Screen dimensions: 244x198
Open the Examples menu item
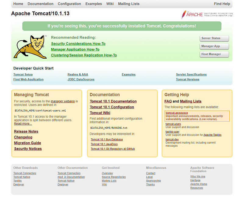tap(94, 4)
